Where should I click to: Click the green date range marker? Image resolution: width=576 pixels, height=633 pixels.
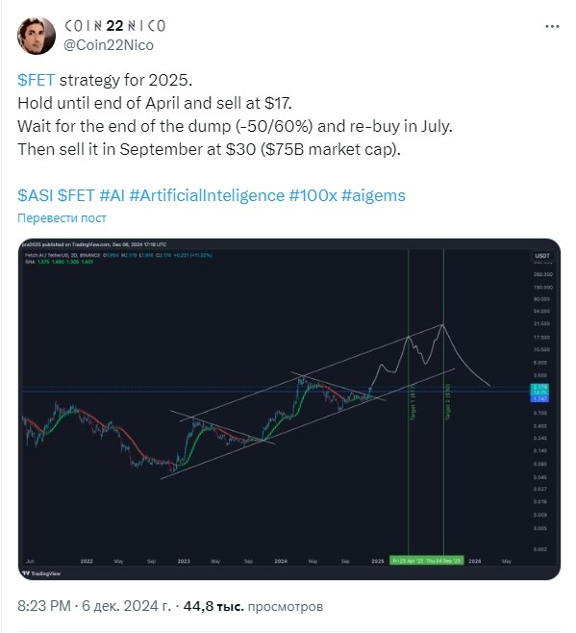pyautogui.click(x=427, y=561)
